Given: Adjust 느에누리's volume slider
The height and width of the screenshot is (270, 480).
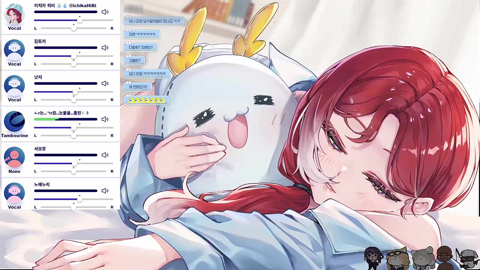Looking at the screenshot, I should pos(73,199).
